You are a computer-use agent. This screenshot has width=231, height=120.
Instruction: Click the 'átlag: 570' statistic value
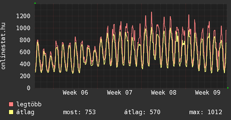point(142,112)
